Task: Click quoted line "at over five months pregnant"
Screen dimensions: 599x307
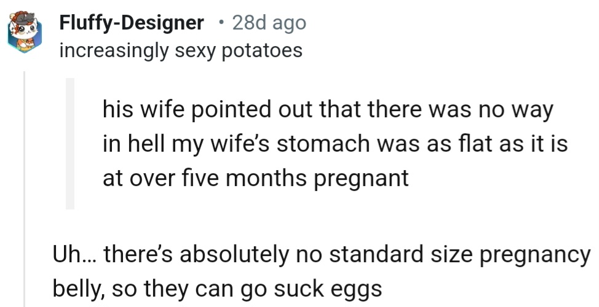Action: [x=256, y=178]
